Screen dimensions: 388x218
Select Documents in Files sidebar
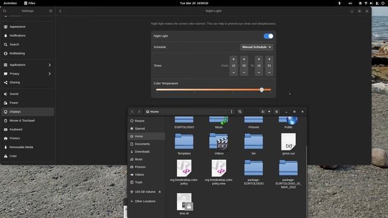[147, 144]
